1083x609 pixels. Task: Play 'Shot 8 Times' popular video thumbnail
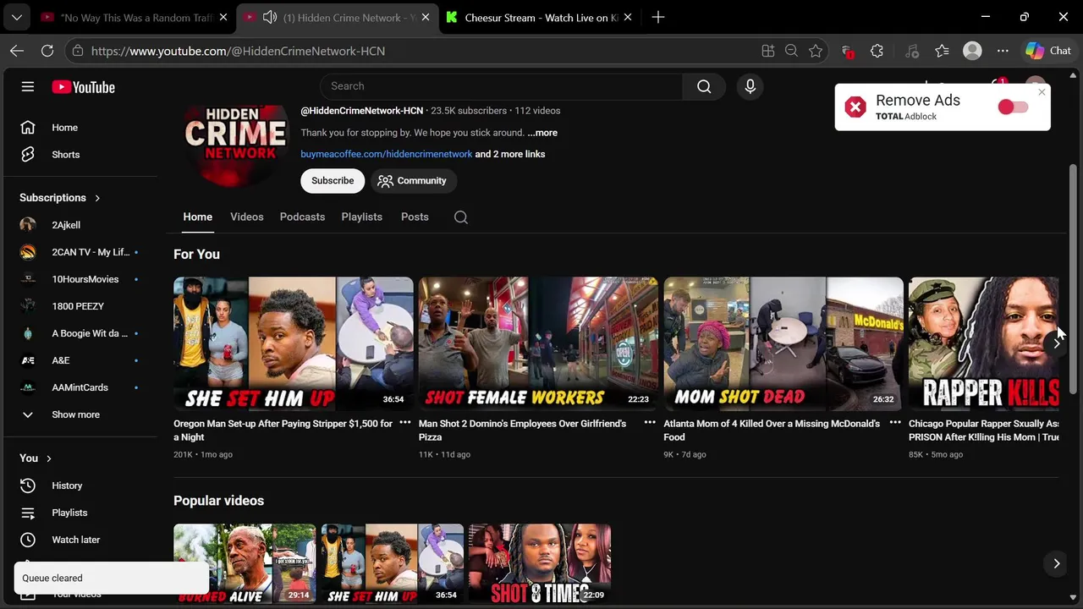540,563
